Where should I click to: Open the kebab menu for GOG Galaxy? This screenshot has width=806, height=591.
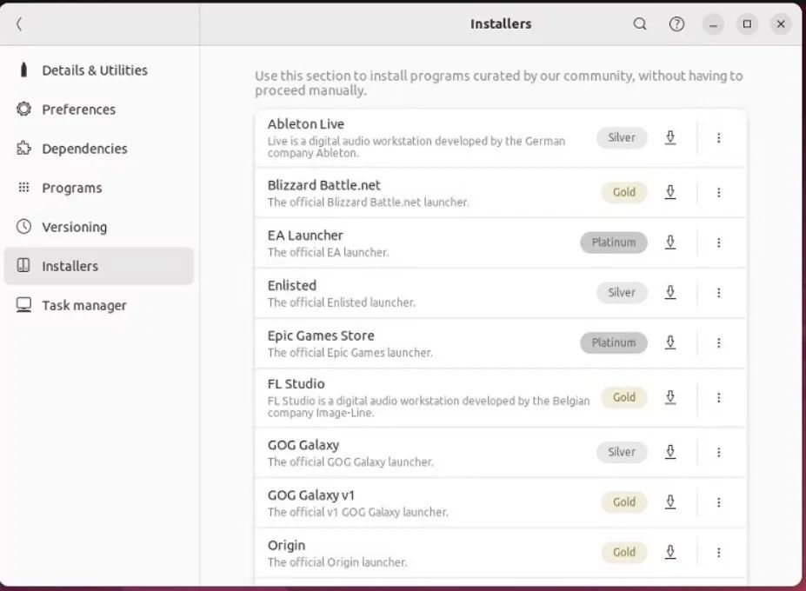(x=718, y=452)
